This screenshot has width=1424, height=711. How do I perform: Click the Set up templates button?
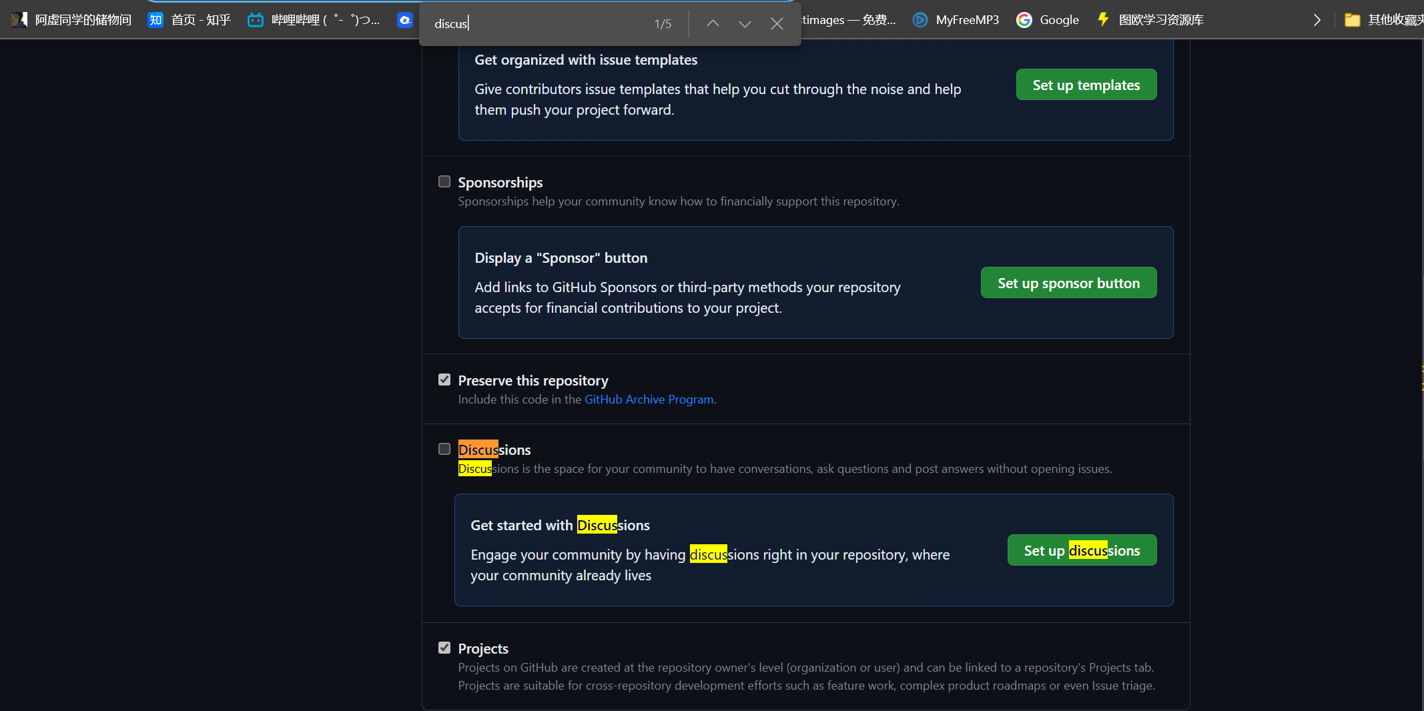1086,85
